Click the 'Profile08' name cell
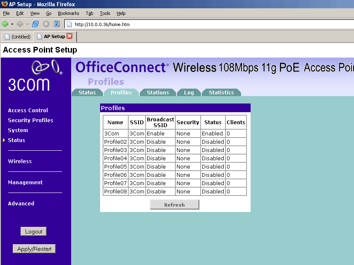Screen dimensions: 354x265 point(116,192)
